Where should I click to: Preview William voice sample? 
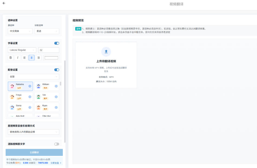click(56, 86)
